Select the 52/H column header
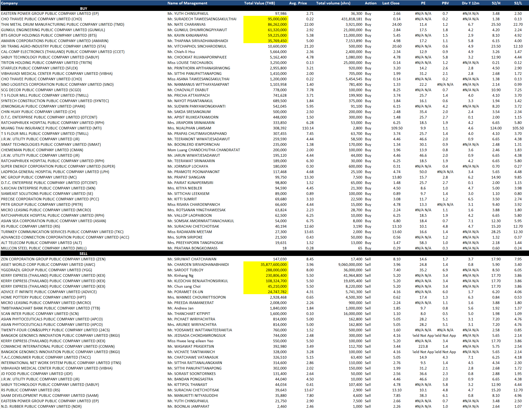 (x=496, y=3)
